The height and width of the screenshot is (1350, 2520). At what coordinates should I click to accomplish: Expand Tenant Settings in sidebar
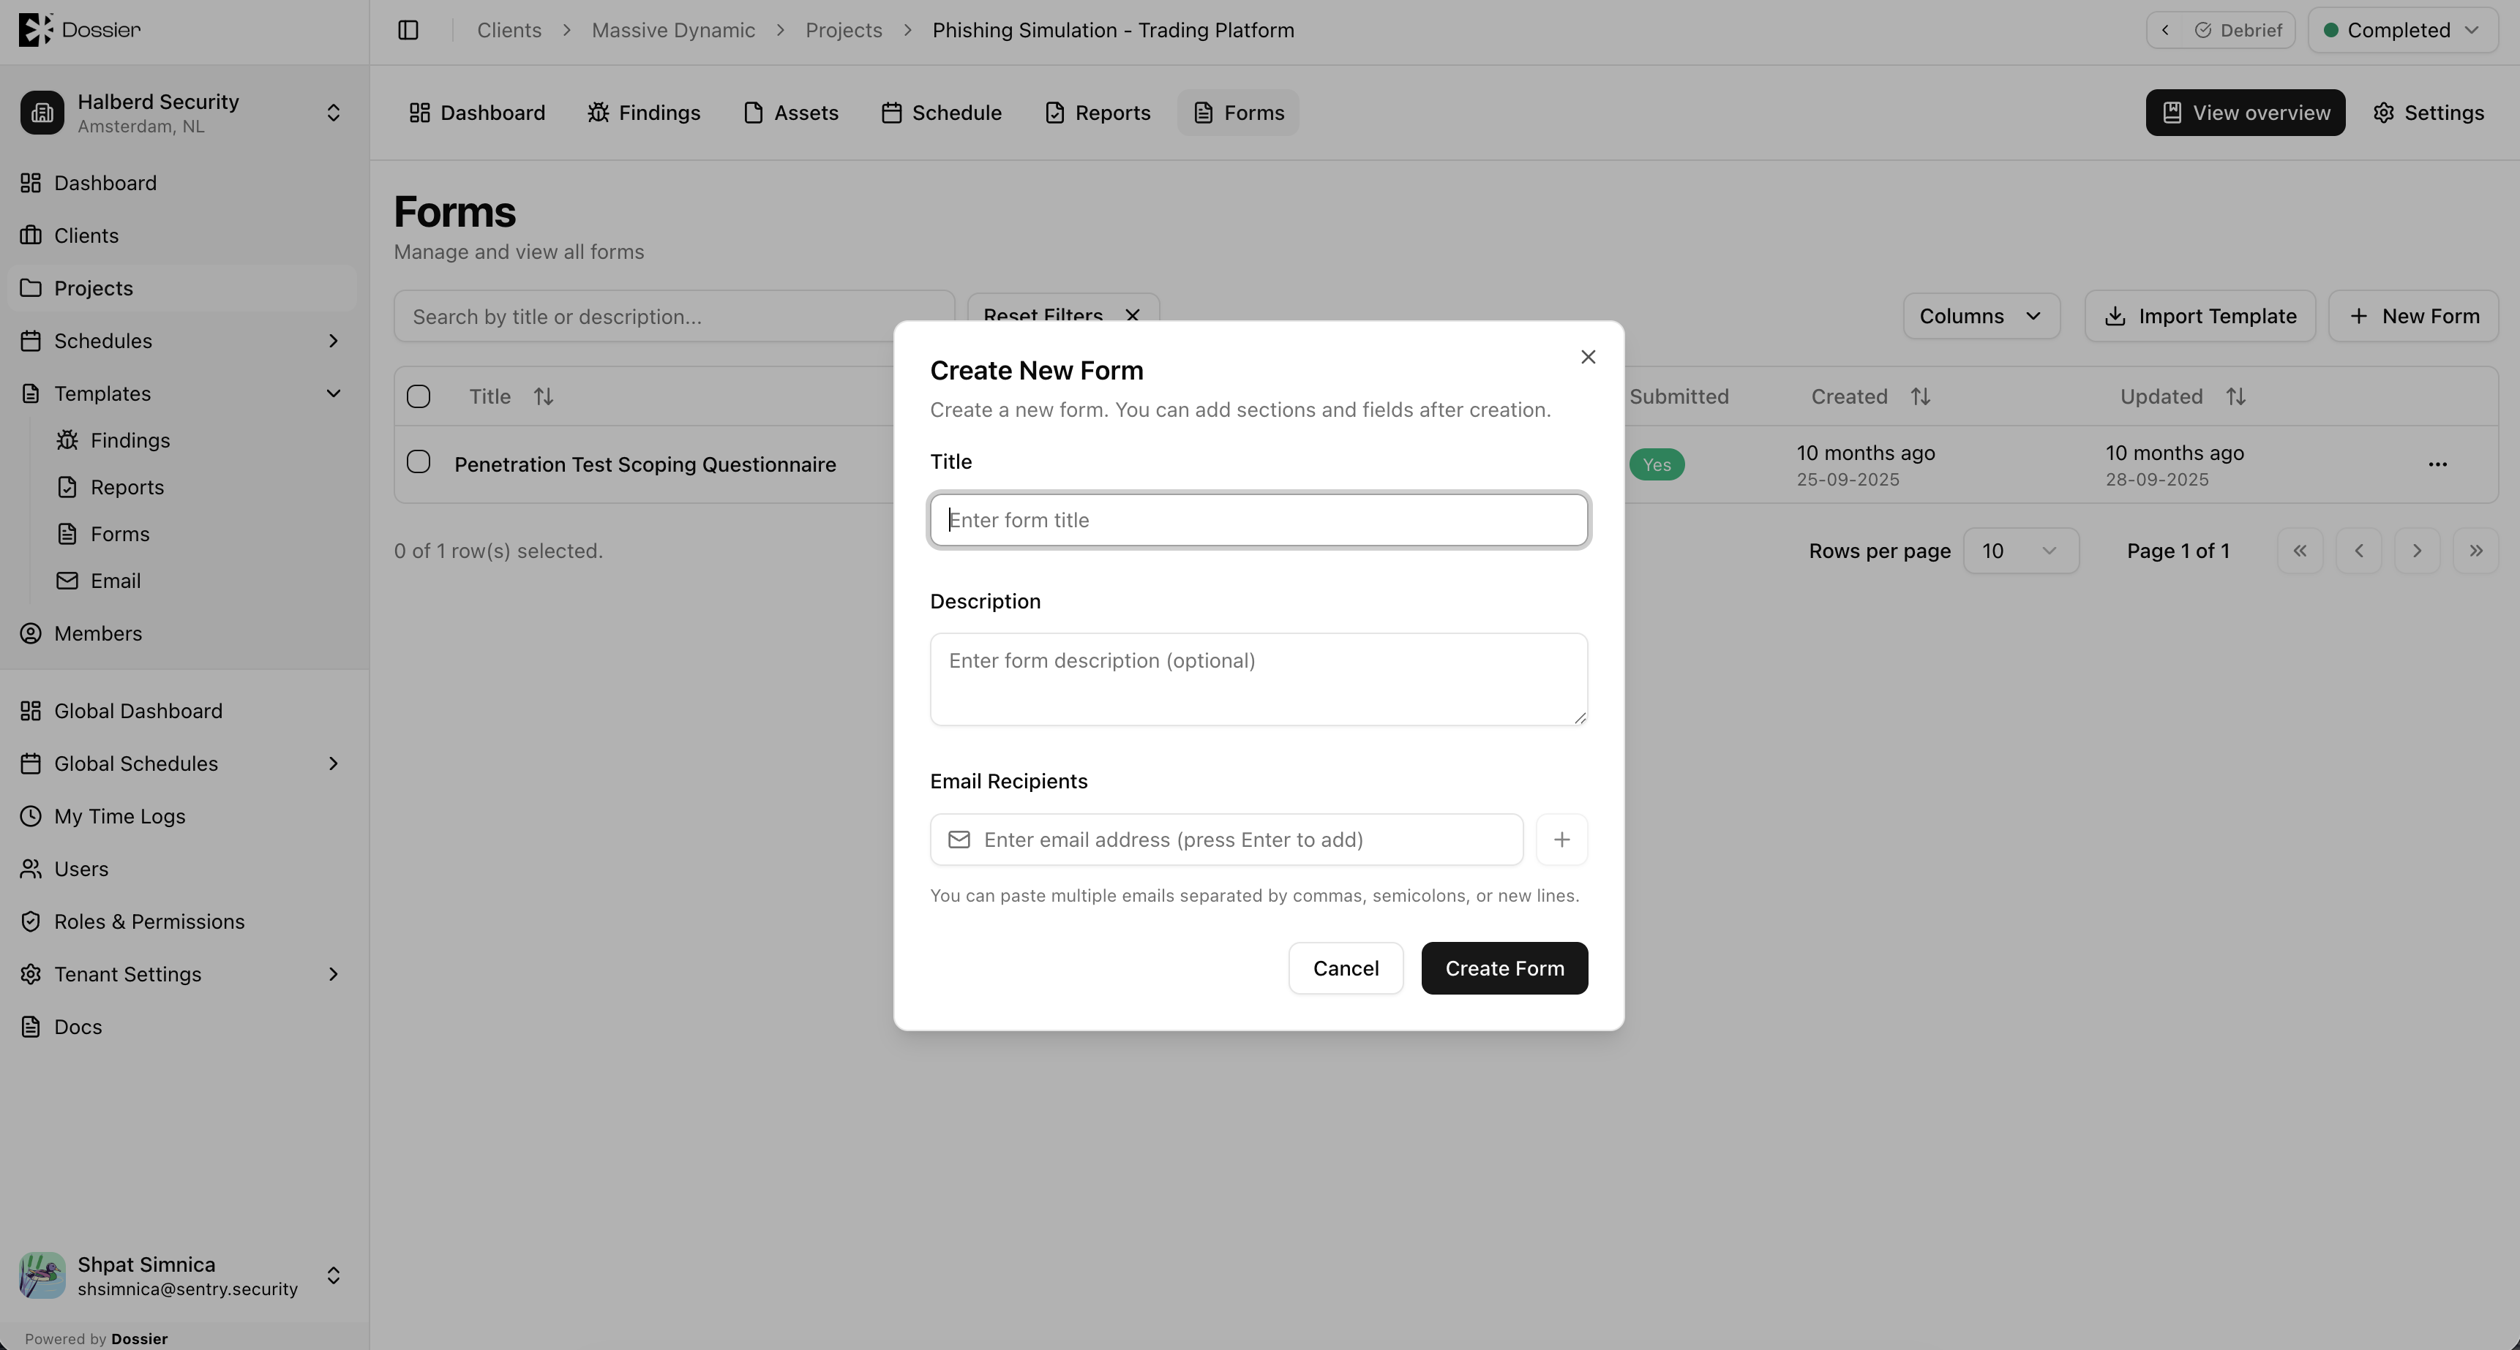pyautogui.click(x=333, y=975)
